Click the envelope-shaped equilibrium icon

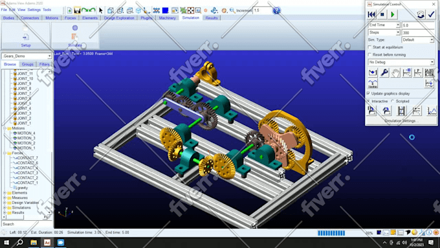(x=373, y=73)
